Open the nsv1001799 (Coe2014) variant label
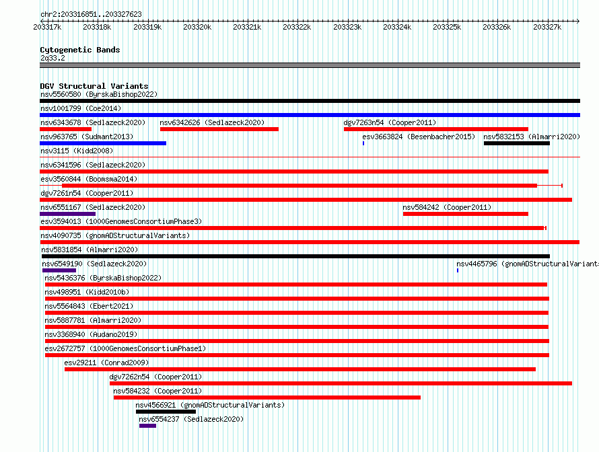This screenshot has width=599, height=452. point(81,108)
